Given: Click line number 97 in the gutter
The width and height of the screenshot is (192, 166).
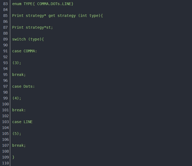Looking at the screenshot, I should 5,86.
